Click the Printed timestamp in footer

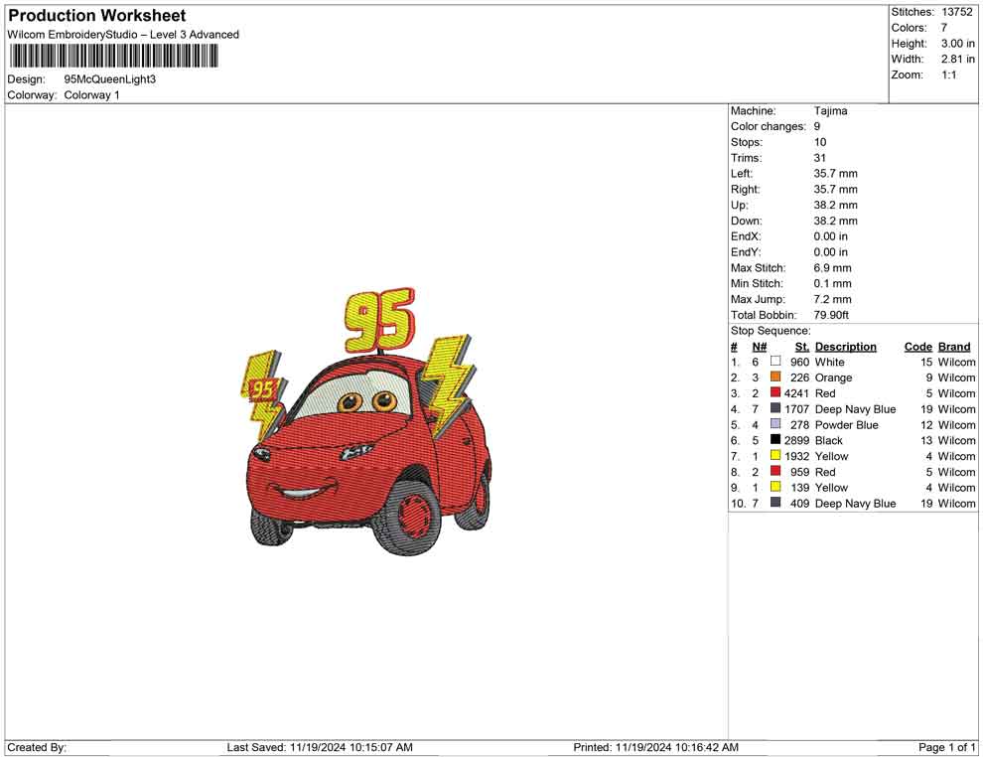(x=655, y=747)
